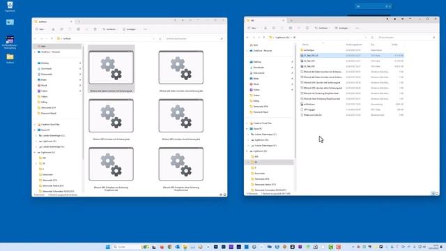Open the three-dots more menu in the right window
Viewport: 446px width, 251px height.
[x=357, y=28]
